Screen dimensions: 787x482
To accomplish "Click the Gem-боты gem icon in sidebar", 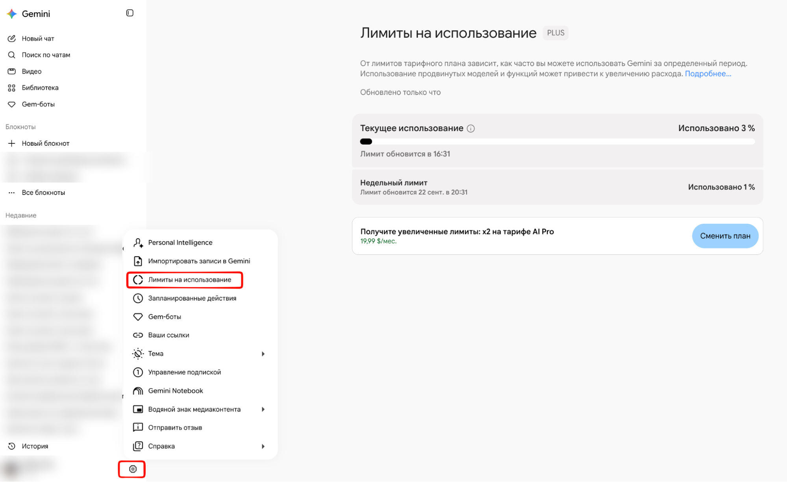I will (x=12, y=104).
